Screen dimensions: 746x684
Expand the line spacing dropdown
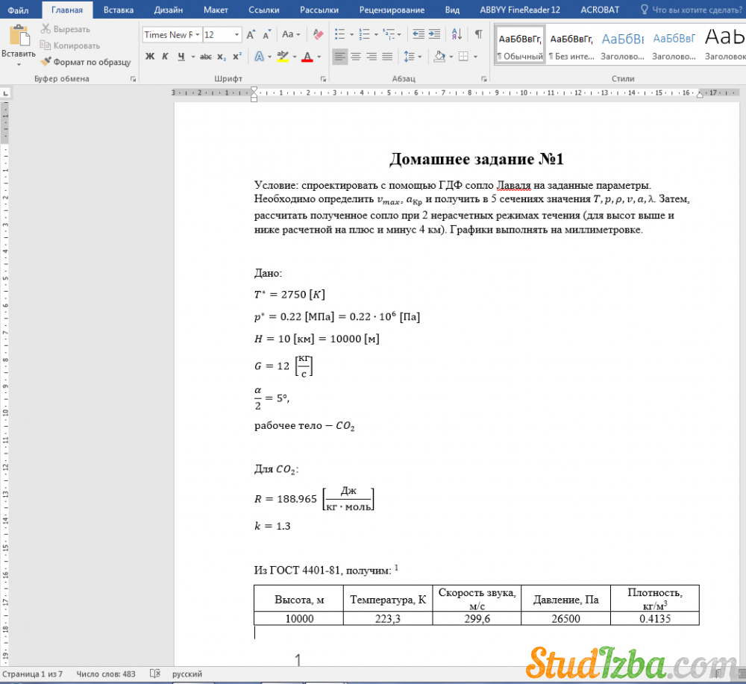pos(421,57)
